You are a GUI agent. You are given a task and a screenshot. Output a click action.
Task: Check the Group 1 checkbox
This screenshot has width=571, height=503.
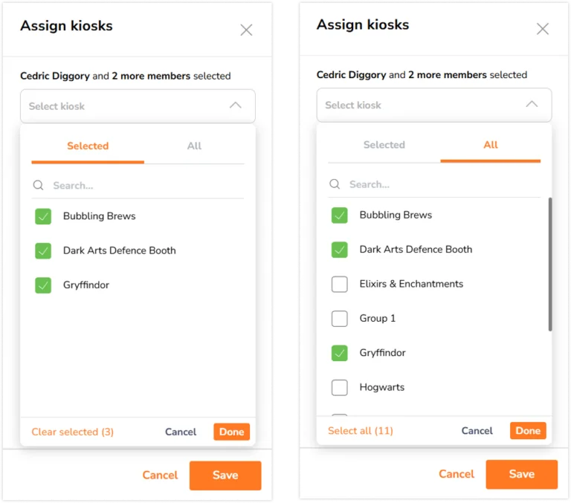[x=339, y=319]
